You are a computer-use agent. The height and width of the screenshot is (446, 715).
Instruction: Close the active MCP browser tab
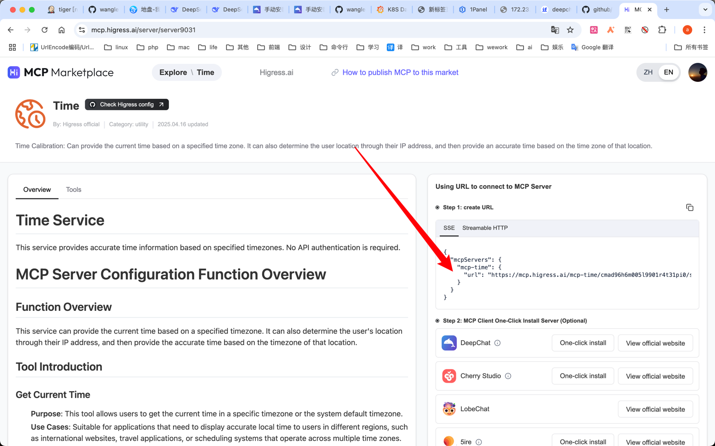(x=650, y=9)
